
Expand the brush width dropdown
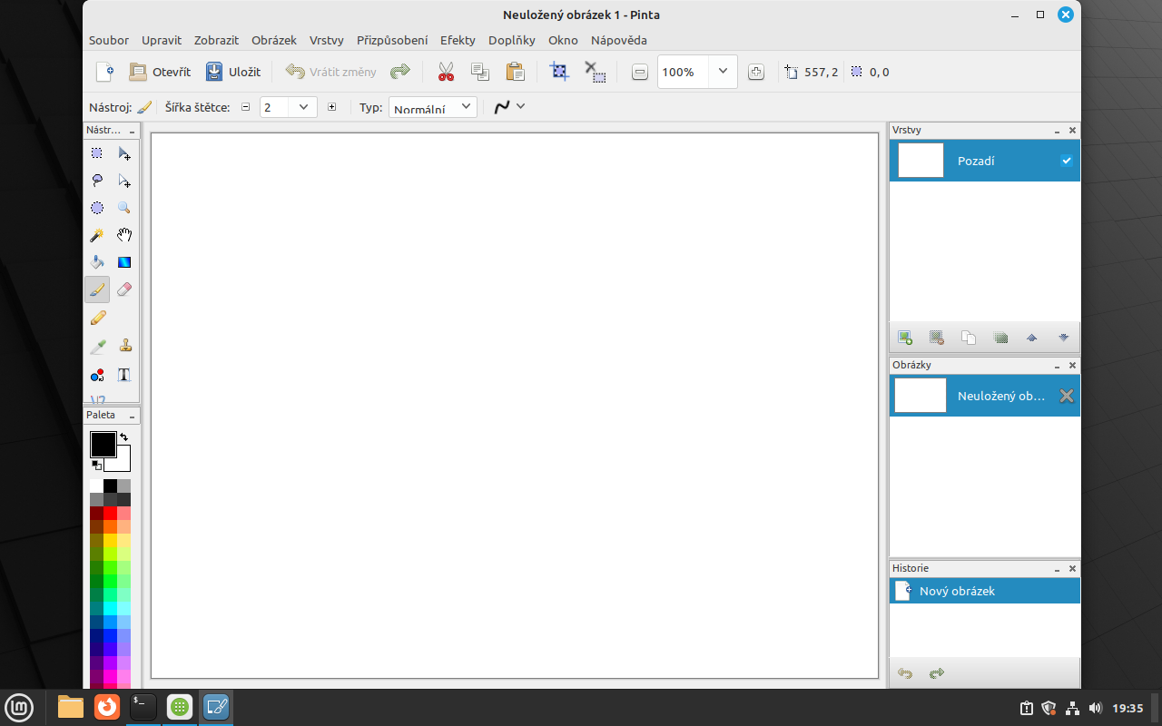pos(303,107)
